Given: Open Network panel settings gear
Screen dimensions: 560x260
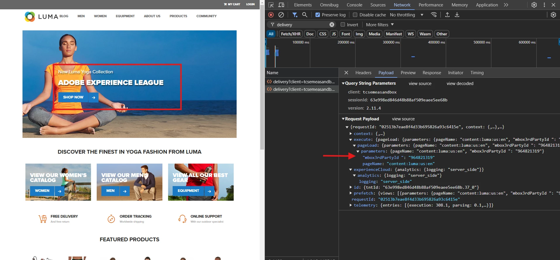Looking at the screenshot, I should point(553,15).
